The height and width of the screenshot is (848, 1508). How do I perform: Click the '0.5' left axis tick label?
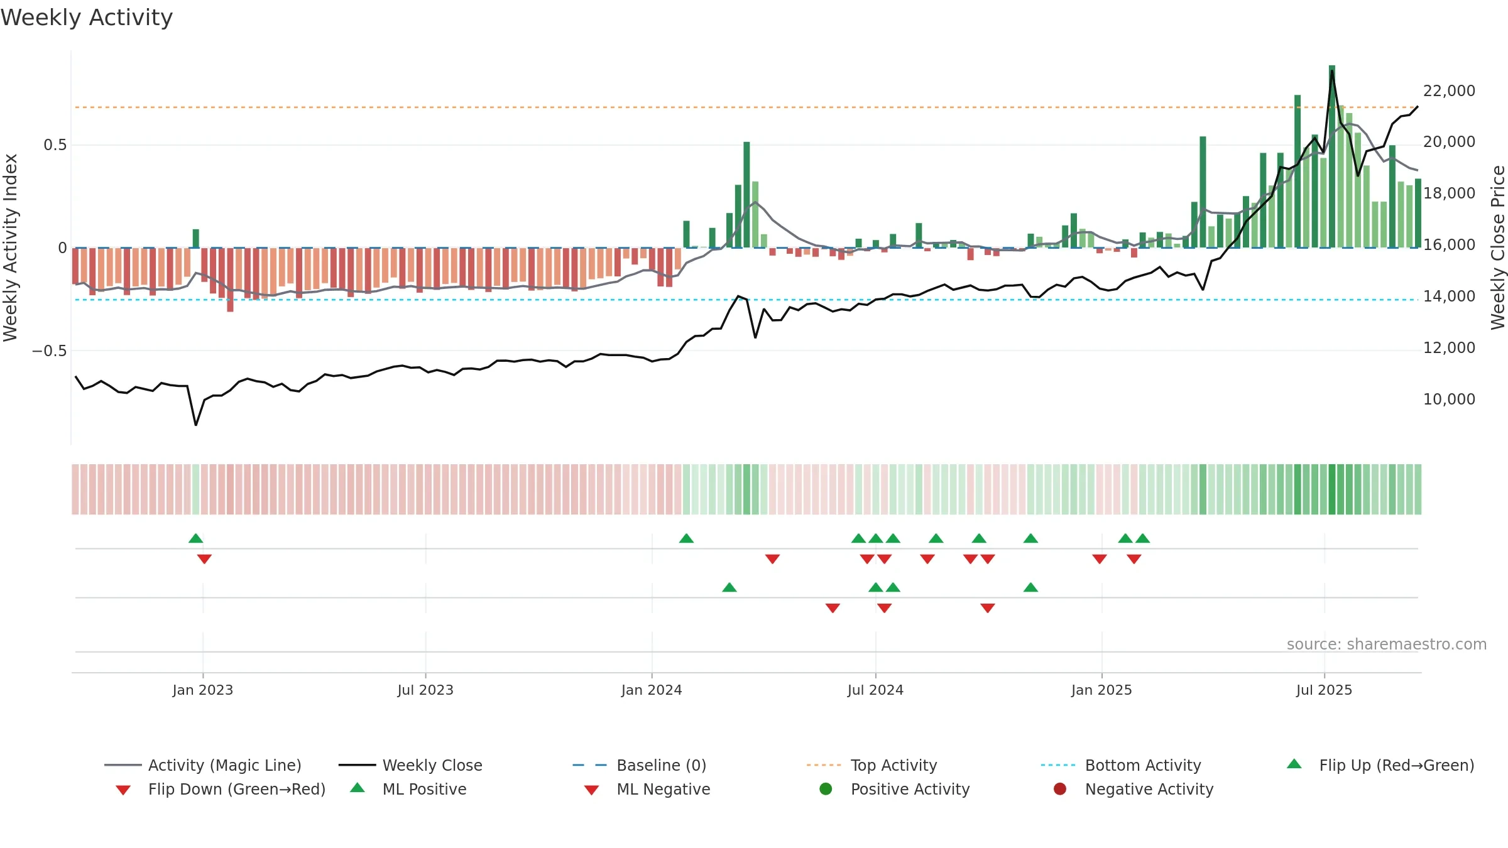(55, 145)
